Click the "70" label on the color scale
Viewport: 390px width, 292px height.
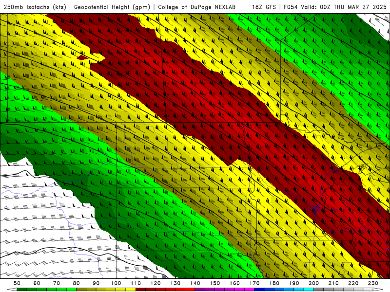click(x=57, y=283)
